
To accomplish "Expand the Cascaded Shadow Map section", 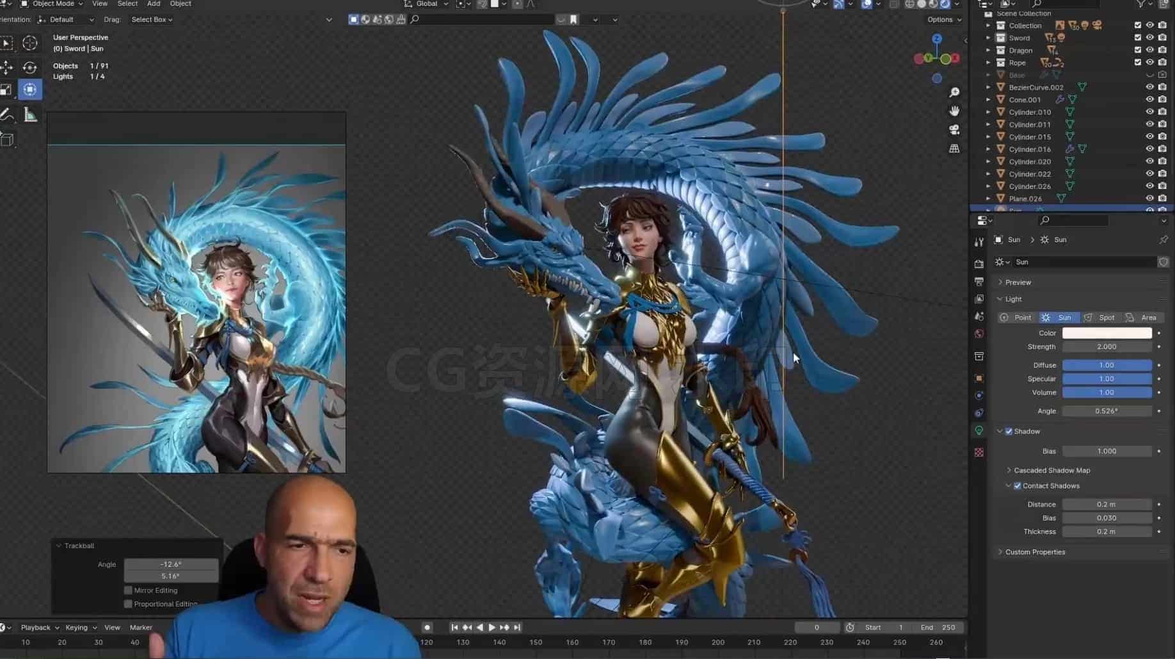I will coord(1051,471).
